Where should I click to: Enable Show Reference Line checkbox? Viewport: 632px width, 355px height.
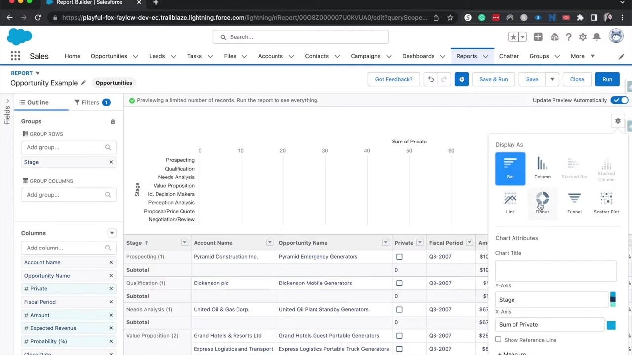click(x=498, y=339)
